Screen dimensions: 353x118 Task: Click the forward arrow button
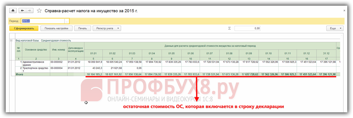30,11
